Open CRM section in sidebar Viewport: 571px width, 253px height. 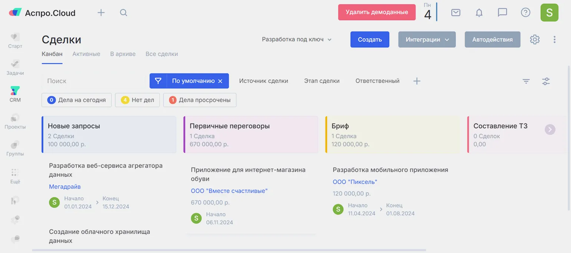pyautogui.click(x=15, y=94)
